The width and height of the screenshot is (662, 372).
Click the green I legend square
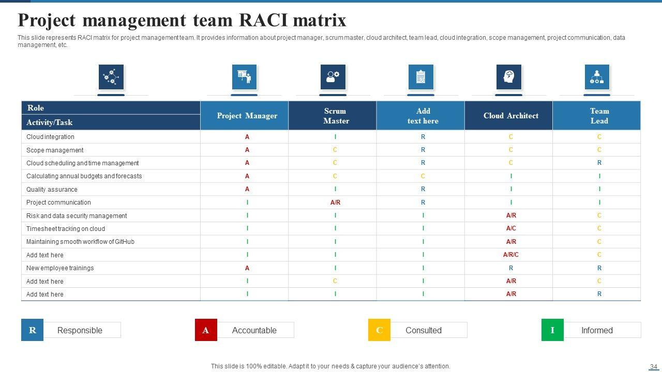[x=552, y=330]
